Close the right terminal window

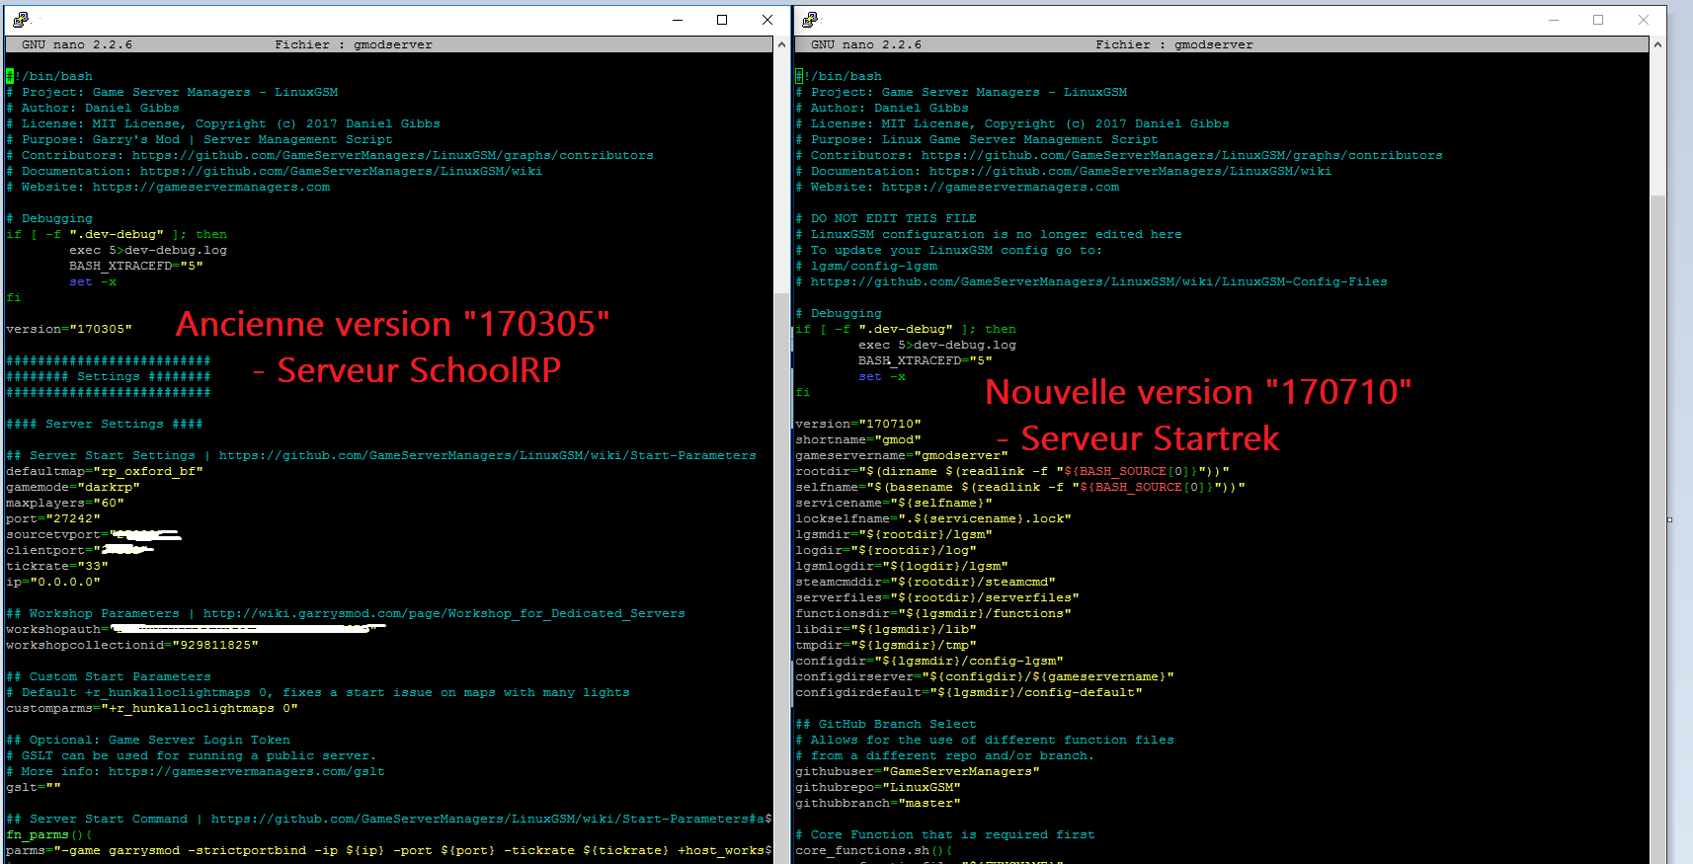coord(1644,20)
